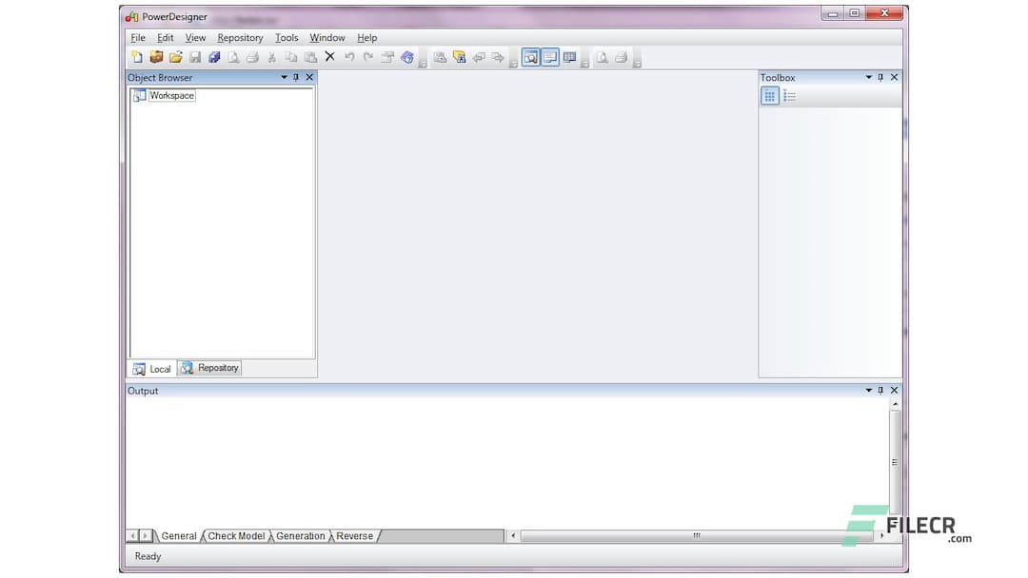Click the Undo arrow on the toolbar
Screen dimensions: 1028x578
tap(348, 57)
